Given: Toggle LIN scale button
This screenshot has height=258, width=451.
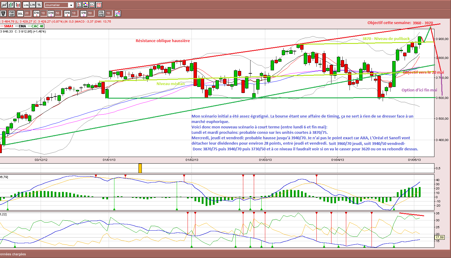Looking at the screenshot, I should point(33,5).
